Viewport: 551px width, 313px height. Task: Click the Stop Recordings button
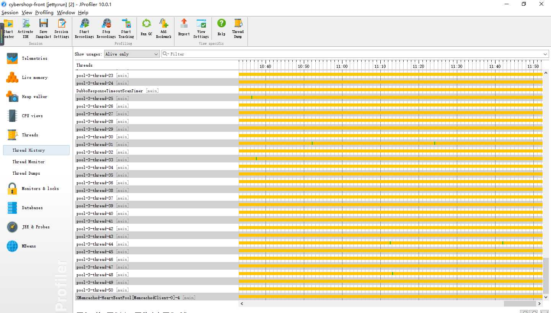click(x=106, y=29)
